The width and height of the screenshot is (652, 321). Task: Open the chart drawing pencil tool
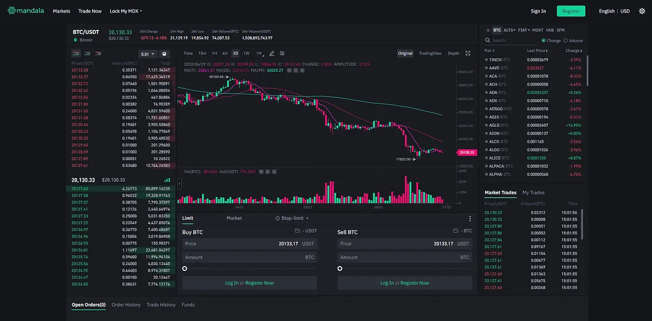(x=272, y=53)
